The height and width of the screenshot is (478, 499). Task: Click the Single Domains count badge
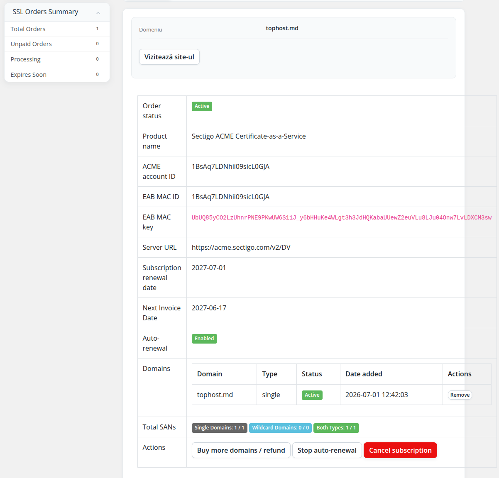click(x=220, y=428)
